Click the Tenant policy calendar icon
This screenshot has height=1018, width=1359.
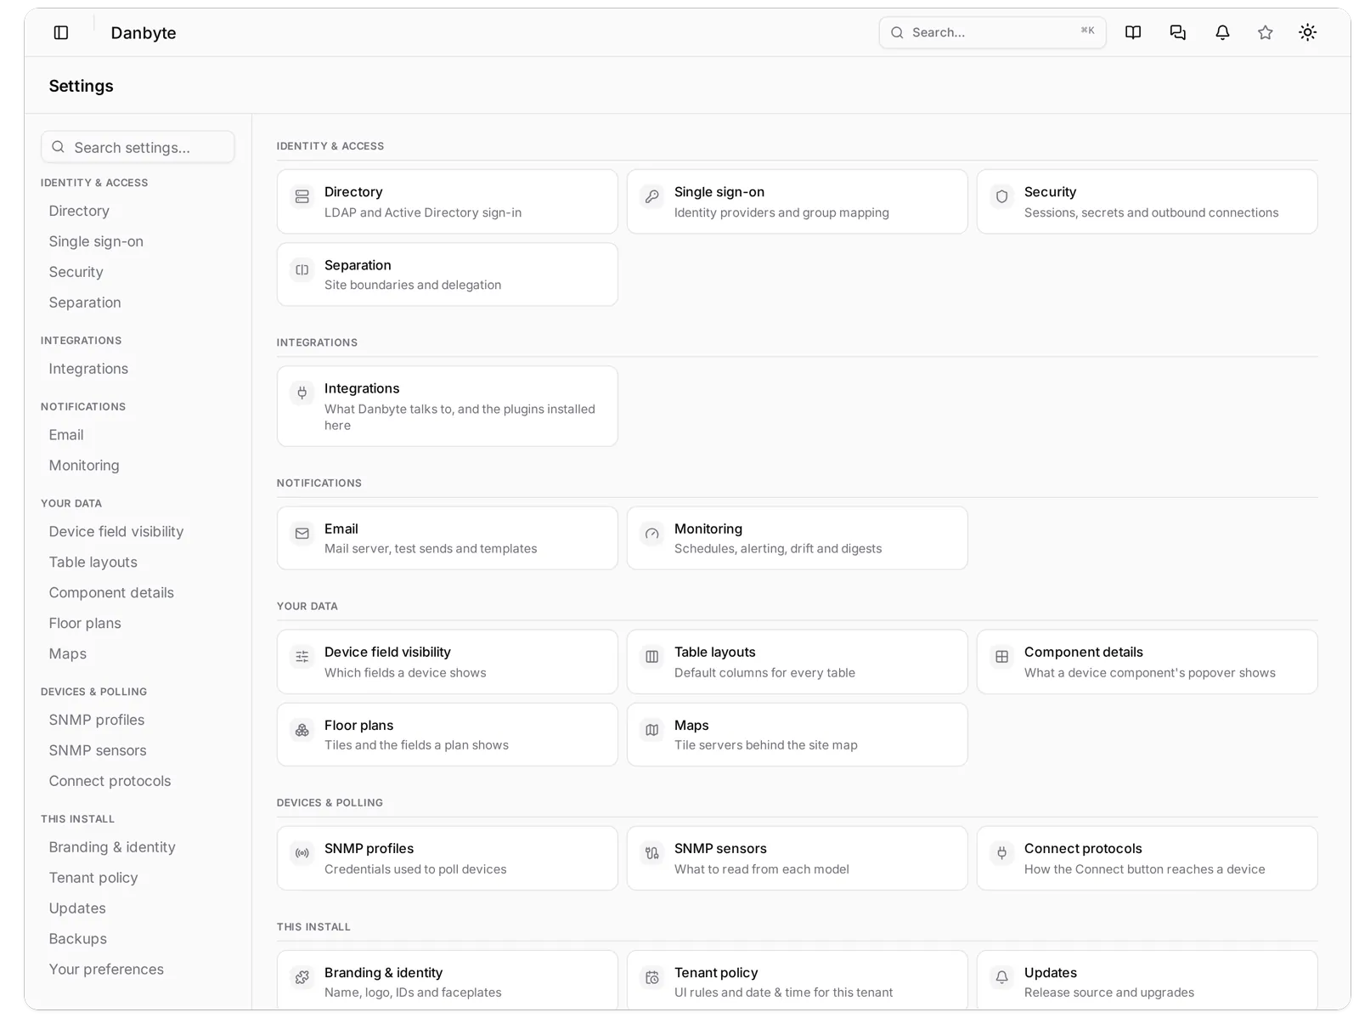click(652, 977)
